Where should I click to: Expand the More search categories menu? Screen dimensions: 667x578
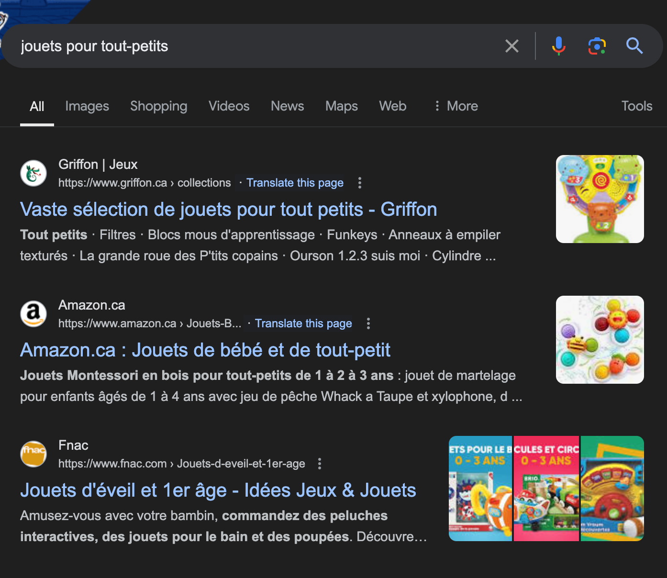455,106
